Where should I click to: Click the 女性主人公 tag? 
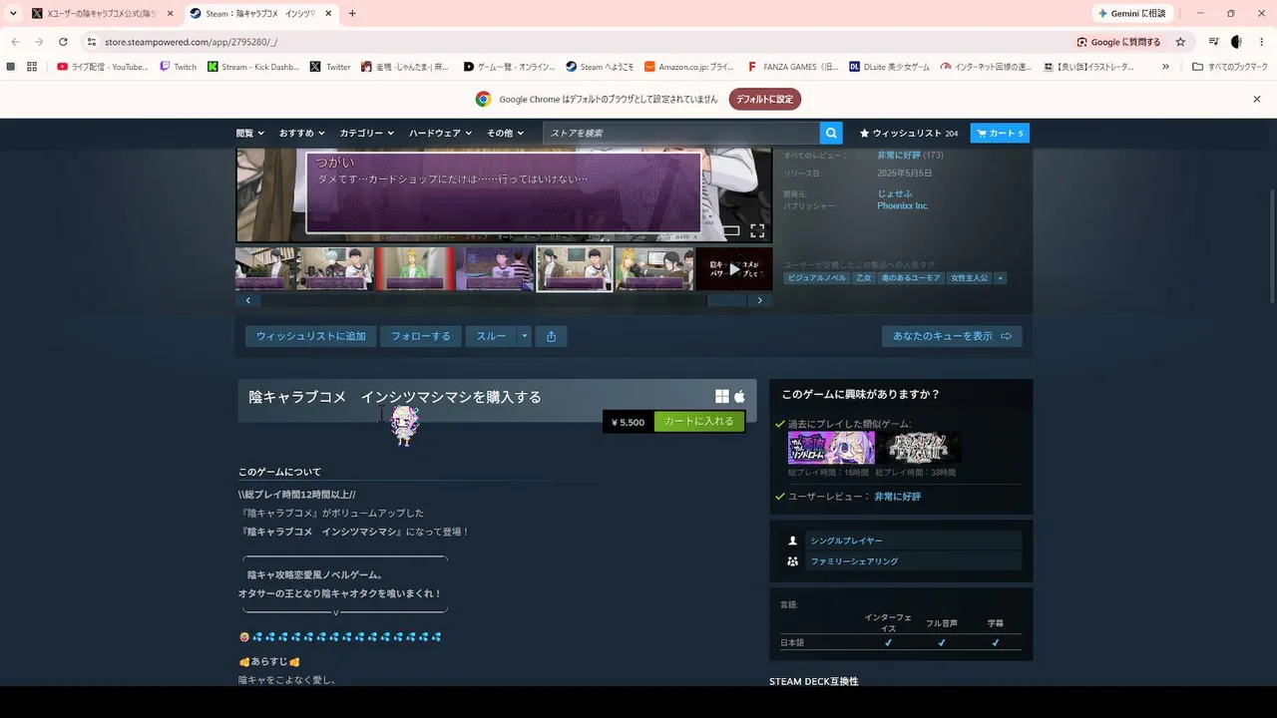click(x=970, y=278)
